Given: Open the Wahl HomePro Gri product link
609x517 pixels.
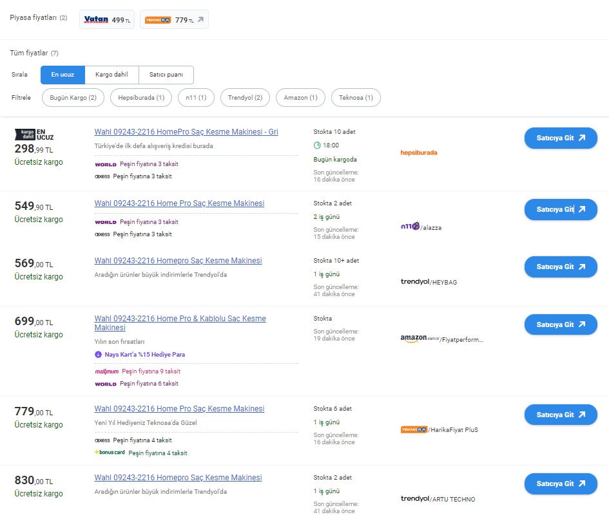Looking at the screenshot, I should [x=186, y=132].
